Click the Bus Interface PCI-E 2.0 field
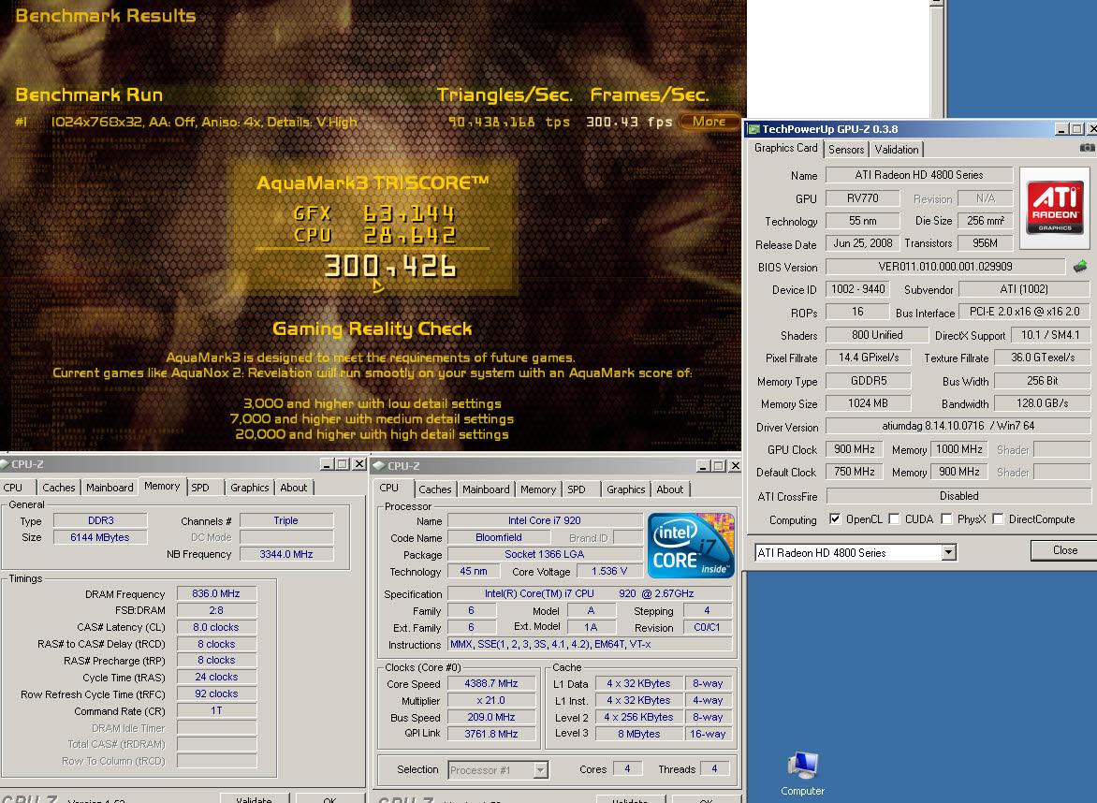Viewport: 1097px width, 803px height. [1024, 312]
